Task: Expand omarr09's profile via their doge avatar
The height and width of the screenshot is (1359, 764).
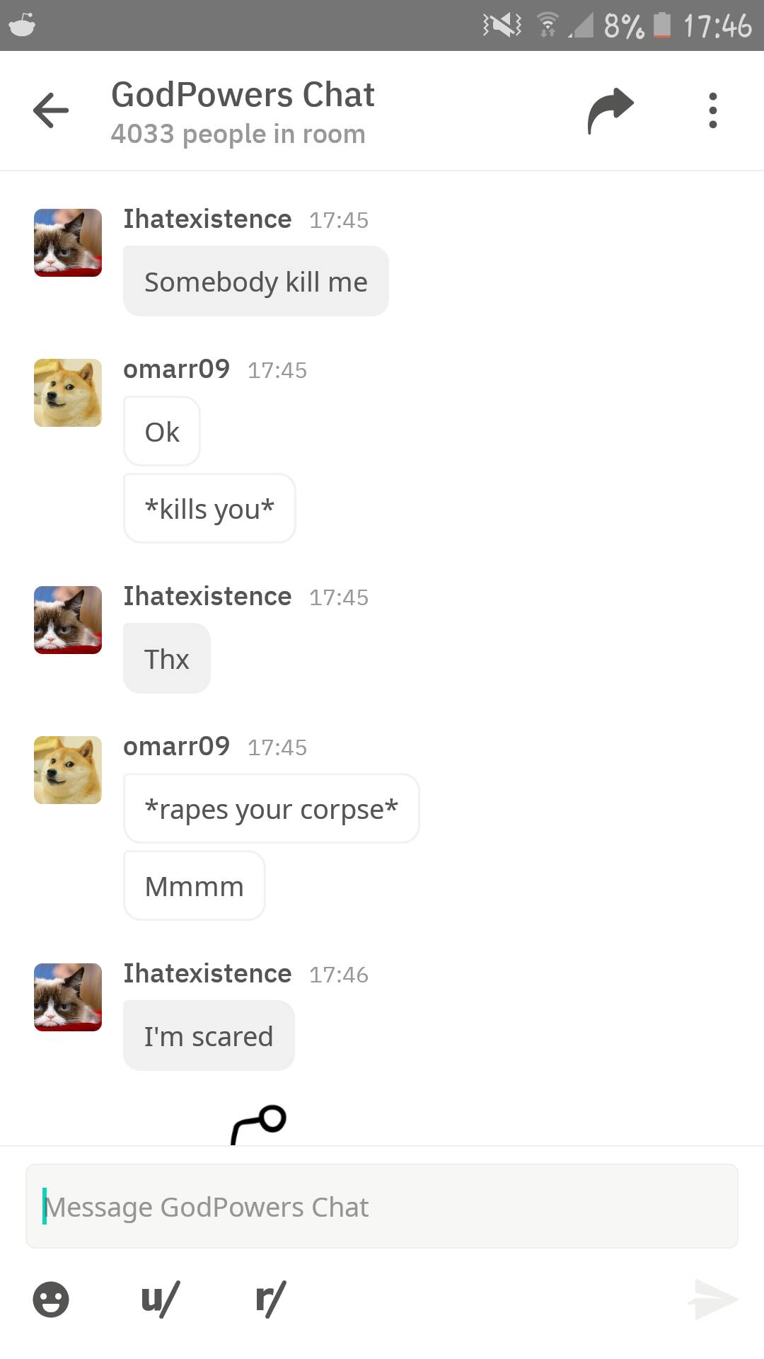Action: (x=67, y=392)
